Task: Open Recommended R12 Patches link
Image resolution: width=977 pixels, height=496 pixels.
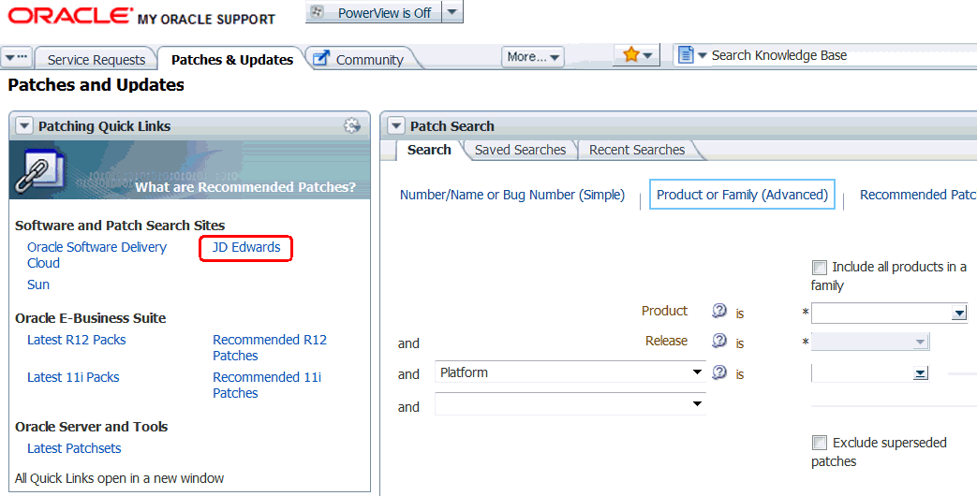Action: [x=270, y=348]
